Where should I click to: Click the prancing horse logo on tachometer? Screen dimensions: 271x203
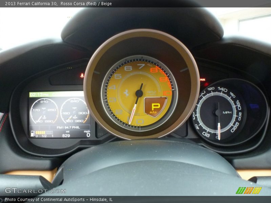pyautogui.click(x=126, y=93)
